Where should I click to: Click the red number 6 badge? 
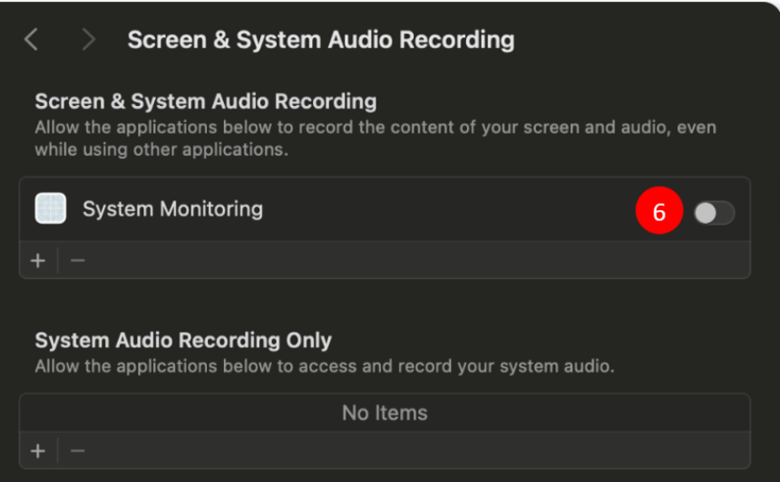click(x=658, y=212)
